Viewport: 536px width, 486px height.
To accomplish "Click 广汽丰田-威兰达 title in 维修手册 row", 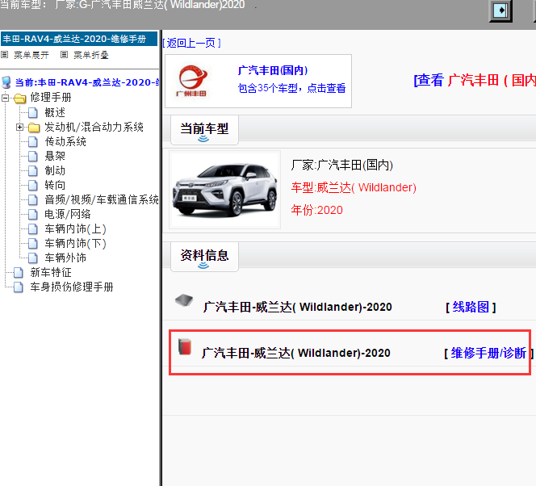I will 296,353.
